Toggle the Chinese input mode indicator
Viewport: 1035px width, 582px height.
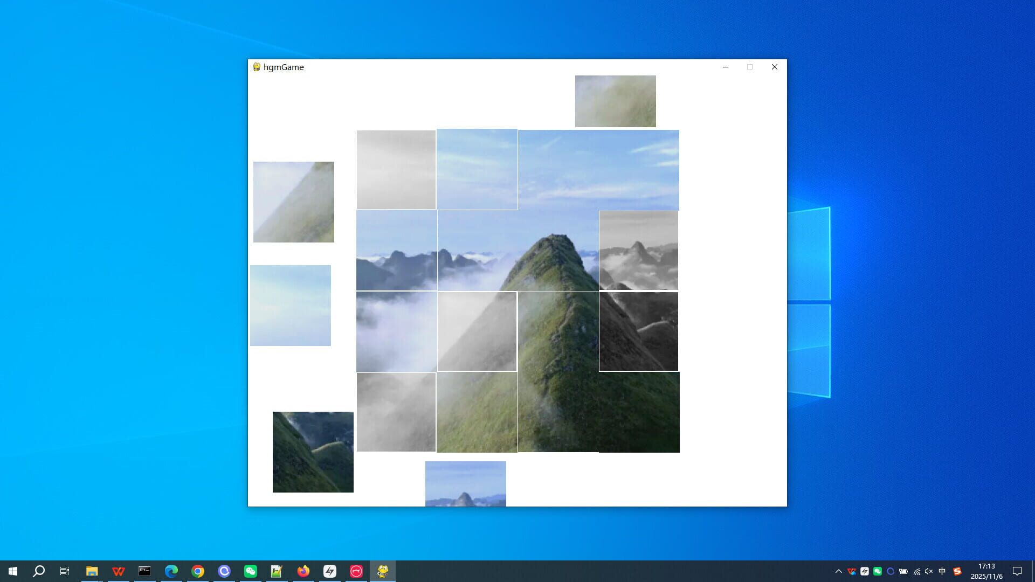[942, 571]
